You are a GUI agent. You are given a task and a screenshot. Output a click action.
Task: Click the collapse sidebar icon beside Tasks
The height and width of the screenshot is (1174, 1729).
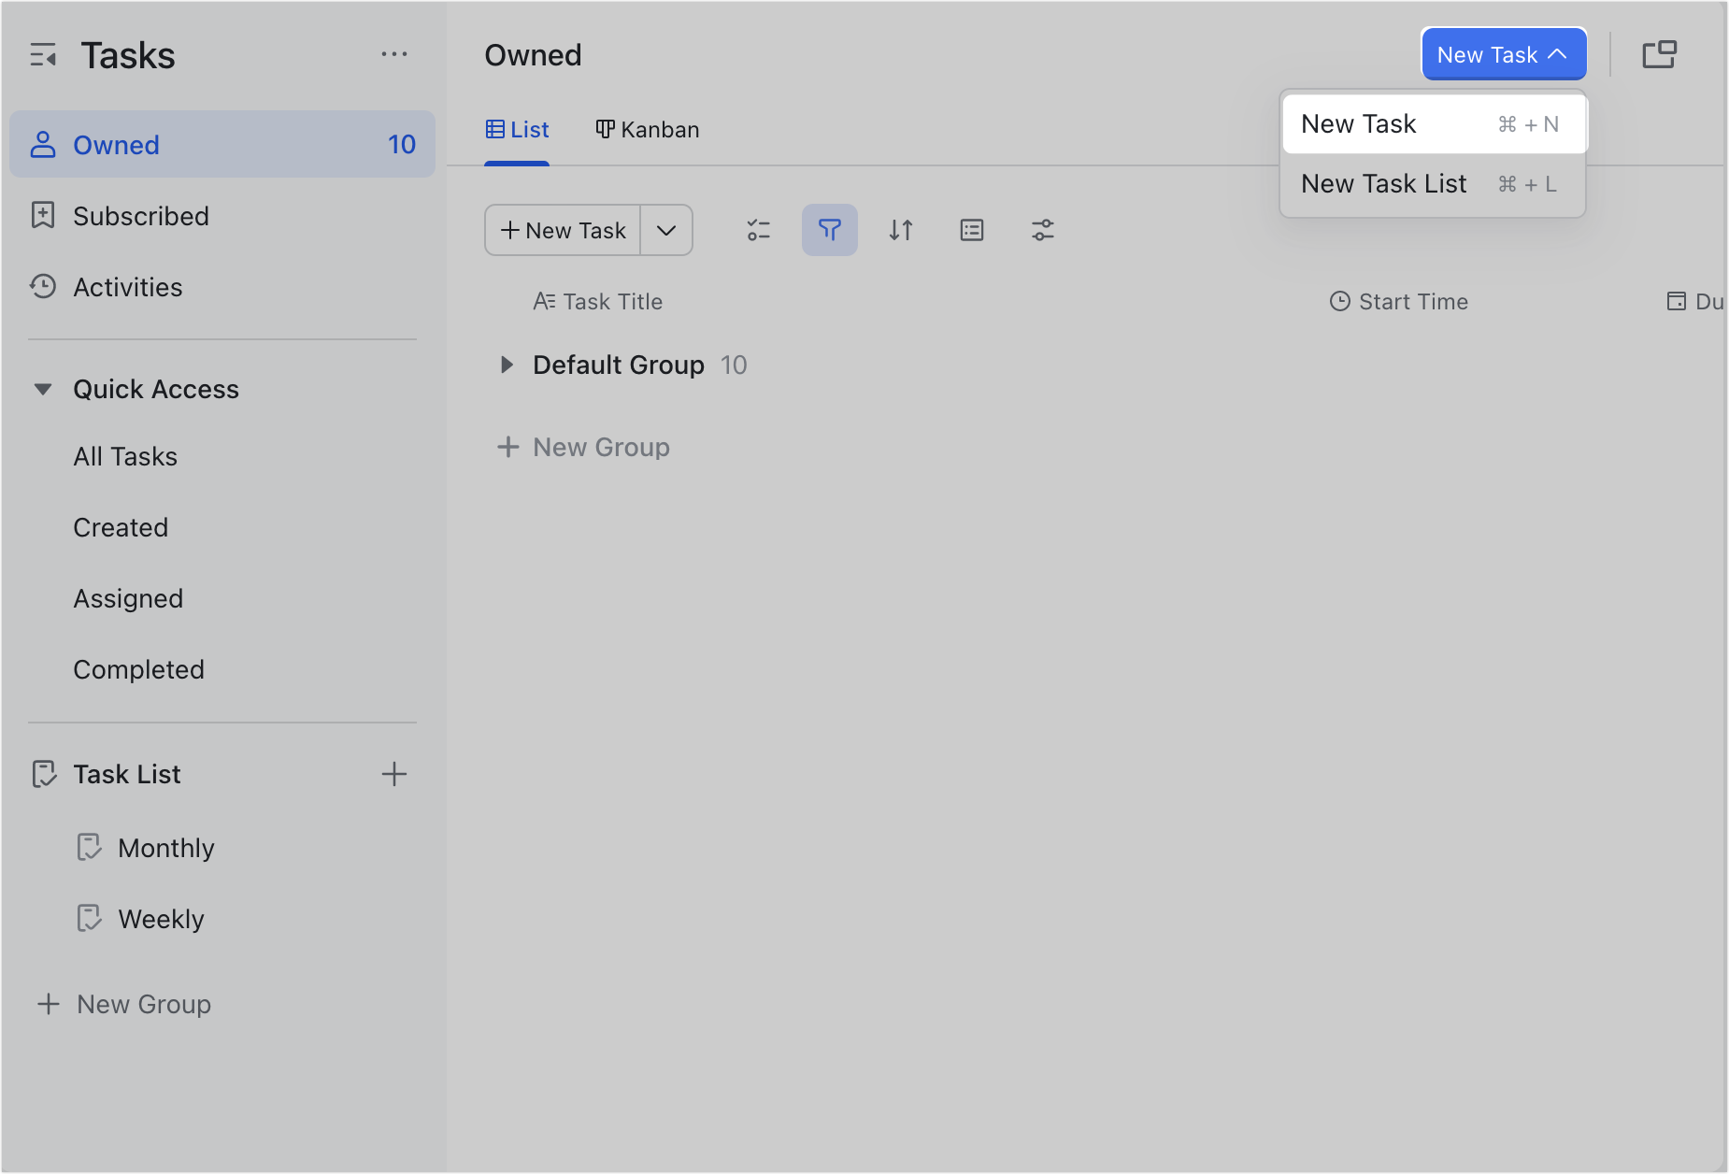click(x=41, y=55)
